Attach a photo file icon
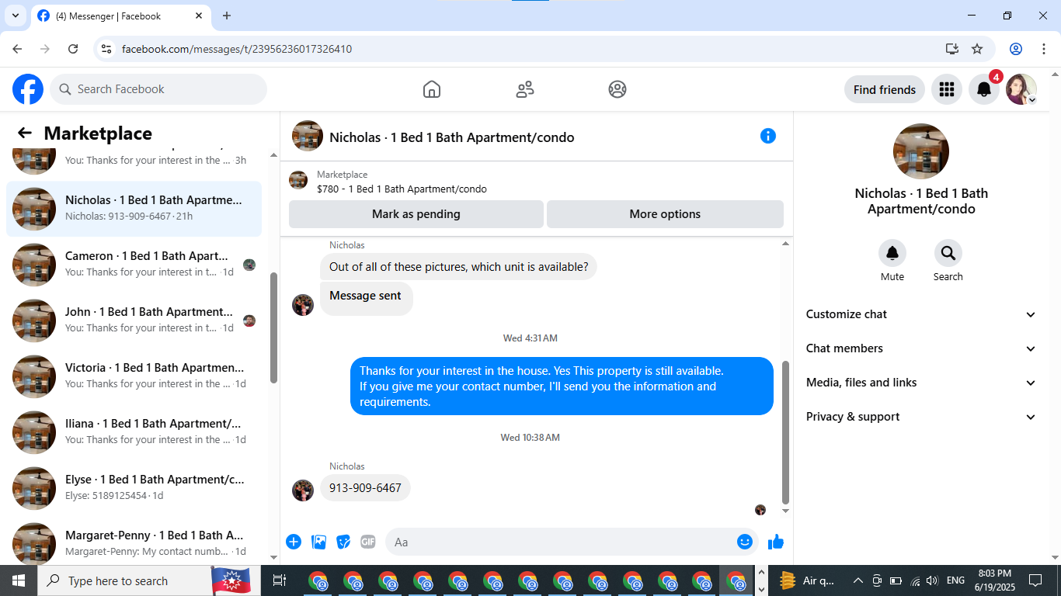Screen dimensions: 1061x596 click(x=318, y=542)
